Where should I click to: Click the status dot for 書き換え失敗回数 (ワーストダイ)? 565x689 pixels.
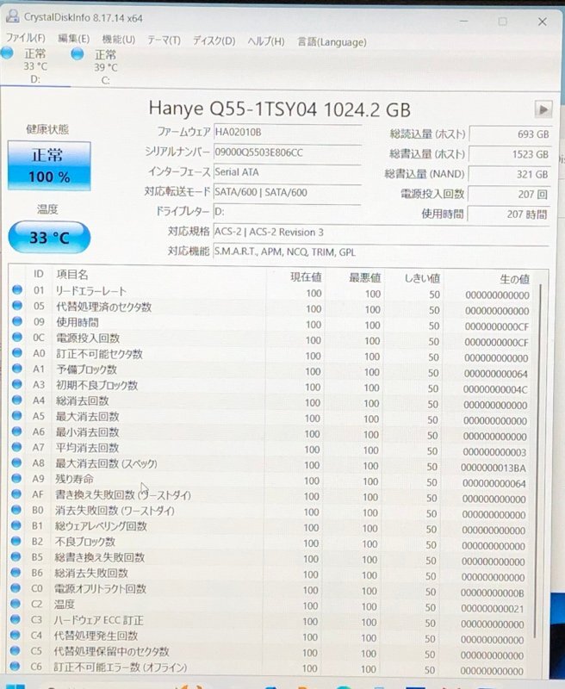point(16,493)
